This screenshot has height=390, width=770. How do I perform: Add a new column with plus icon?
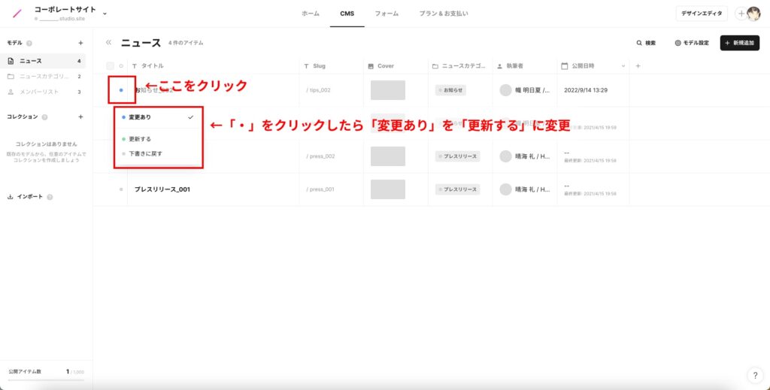(638, 65)
